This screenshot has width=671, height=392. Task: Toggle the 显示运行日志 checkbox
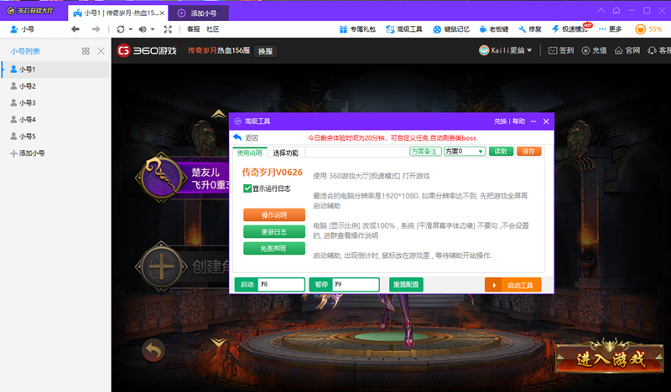coord(247,188)
